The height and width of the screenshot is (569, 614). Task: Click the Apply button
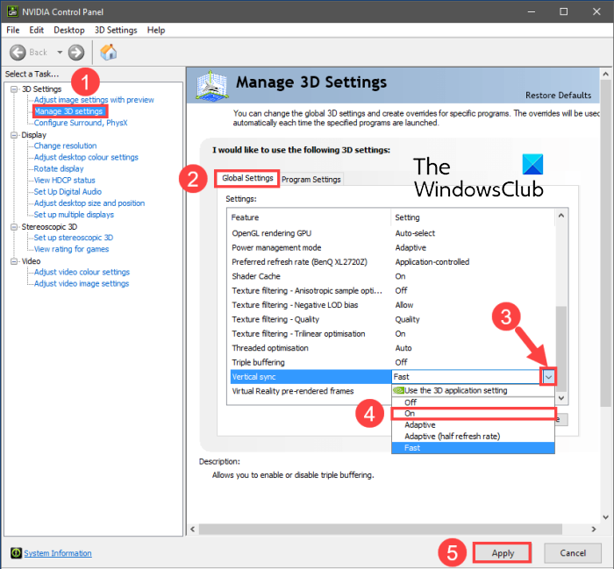503,553
